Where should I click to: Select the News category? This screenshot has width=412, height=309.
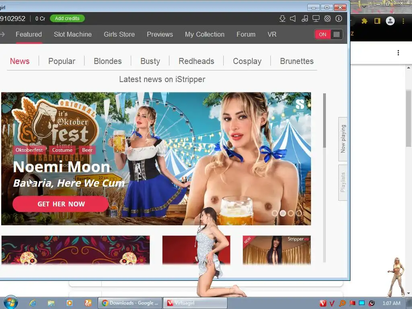(20, 61)
